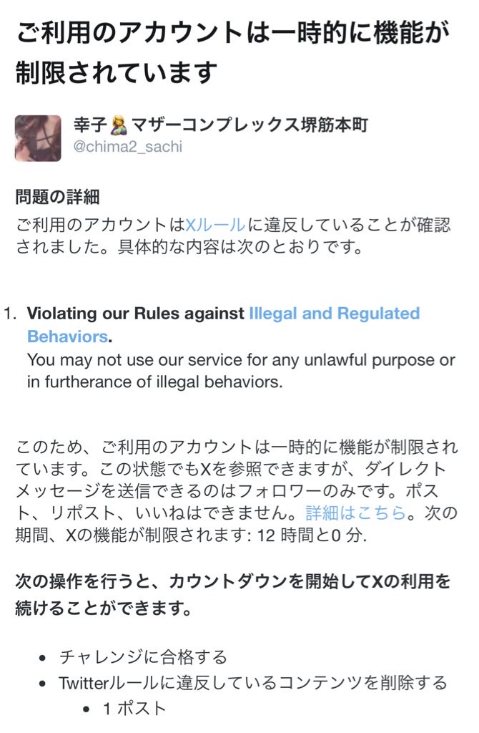Select the チャレンジに合格する list item
479x733 pixels.
click(x=143, y=656)
